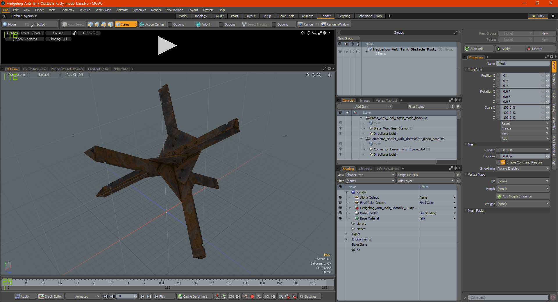Switch to the UVEdit layout tab
This screenshot has height=302, width=558.
pyautogui.click(x=219, y=16)
